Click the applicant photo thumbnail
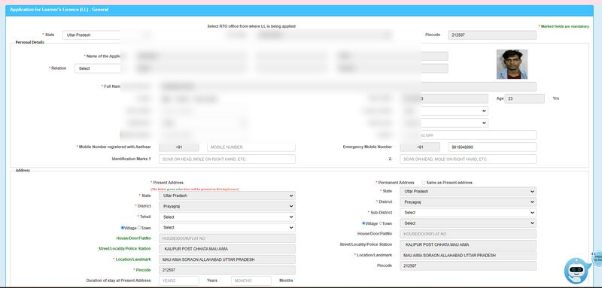This screenshot has width=602, height=288. pos(512,65)
